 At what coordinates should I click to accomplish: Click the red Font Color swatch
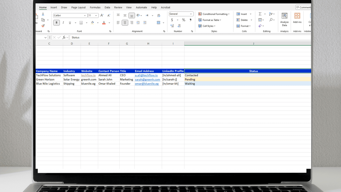tap(104, 23)
